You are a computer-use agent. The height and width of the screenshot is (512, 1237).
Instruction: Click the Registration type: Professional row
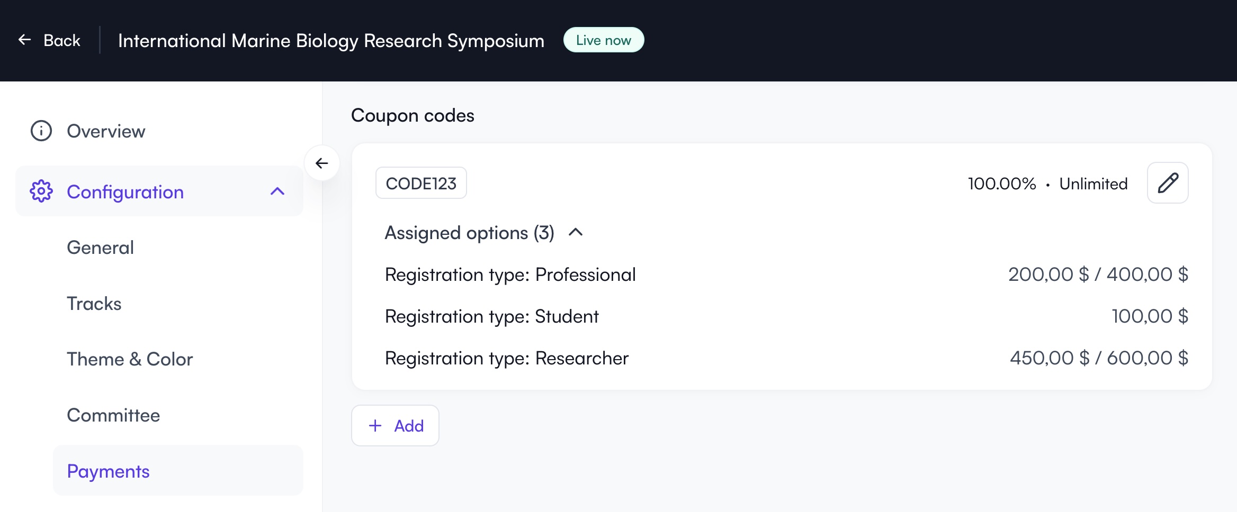(x=510, y=274)
